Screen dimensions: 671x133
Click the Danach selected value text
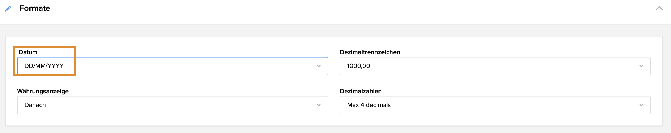35,105
